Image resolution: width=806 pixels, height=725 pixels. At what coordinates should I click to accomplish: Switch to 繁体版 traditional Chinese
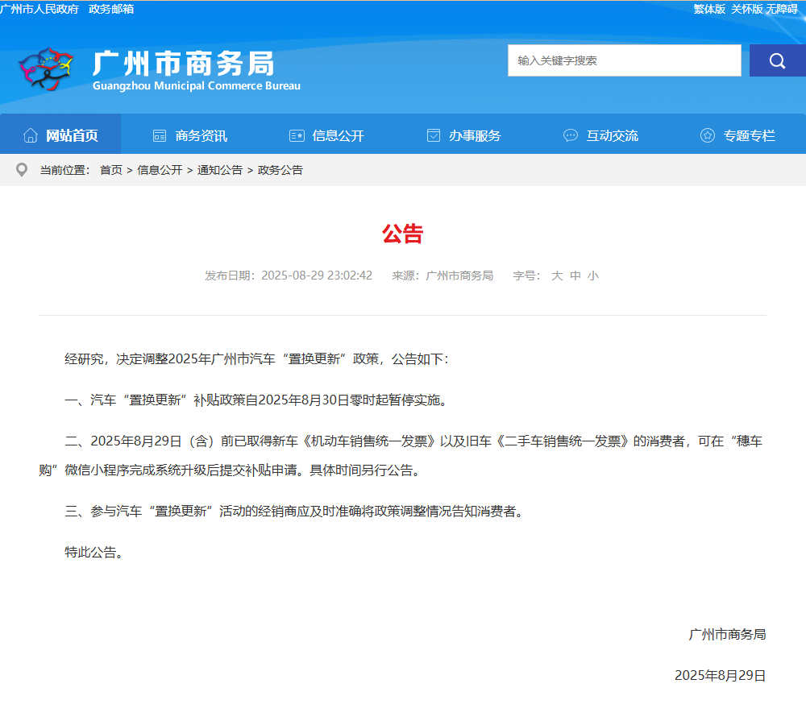tap(709, 9)
